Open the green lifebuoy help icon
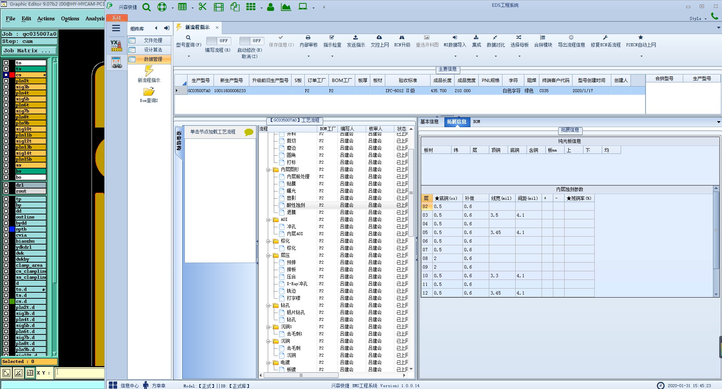 [162, 7]
